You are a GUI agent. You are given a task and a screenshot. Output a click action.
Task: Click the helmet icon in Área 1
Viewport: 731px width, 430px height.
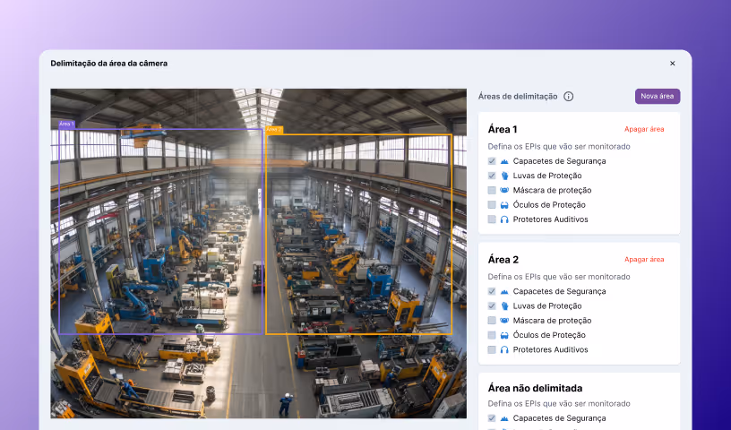504,161
